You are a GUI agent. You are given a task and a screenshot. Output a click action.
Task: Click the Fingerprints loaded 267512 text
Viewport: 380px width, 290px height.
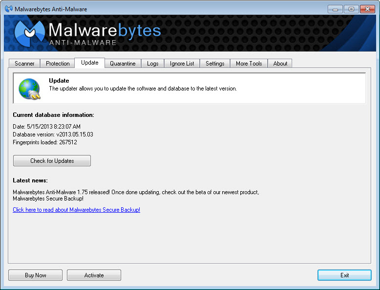(x=45, y=142)
